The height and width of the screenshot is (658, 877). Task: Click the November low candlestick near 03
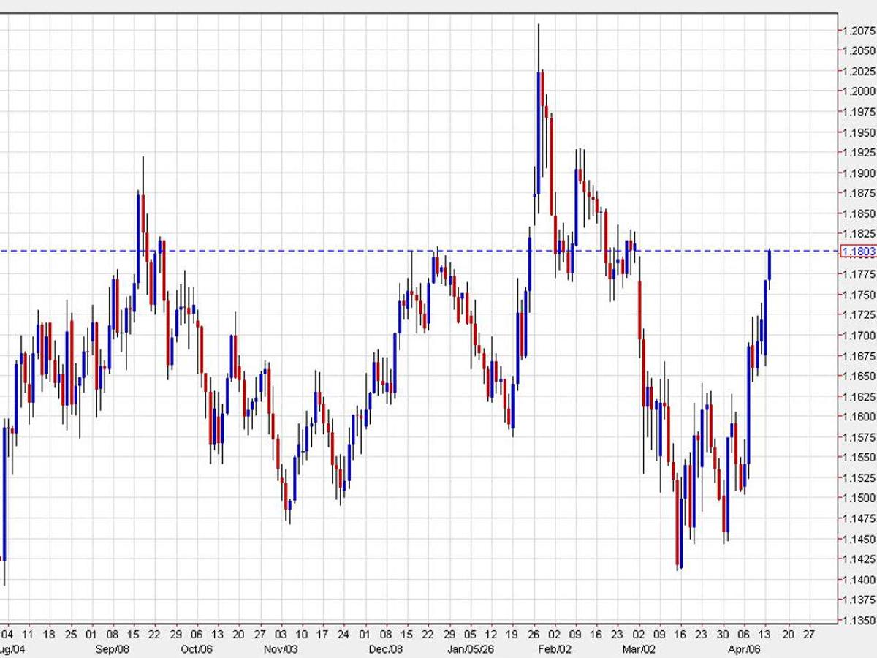[x=288, y=497]
